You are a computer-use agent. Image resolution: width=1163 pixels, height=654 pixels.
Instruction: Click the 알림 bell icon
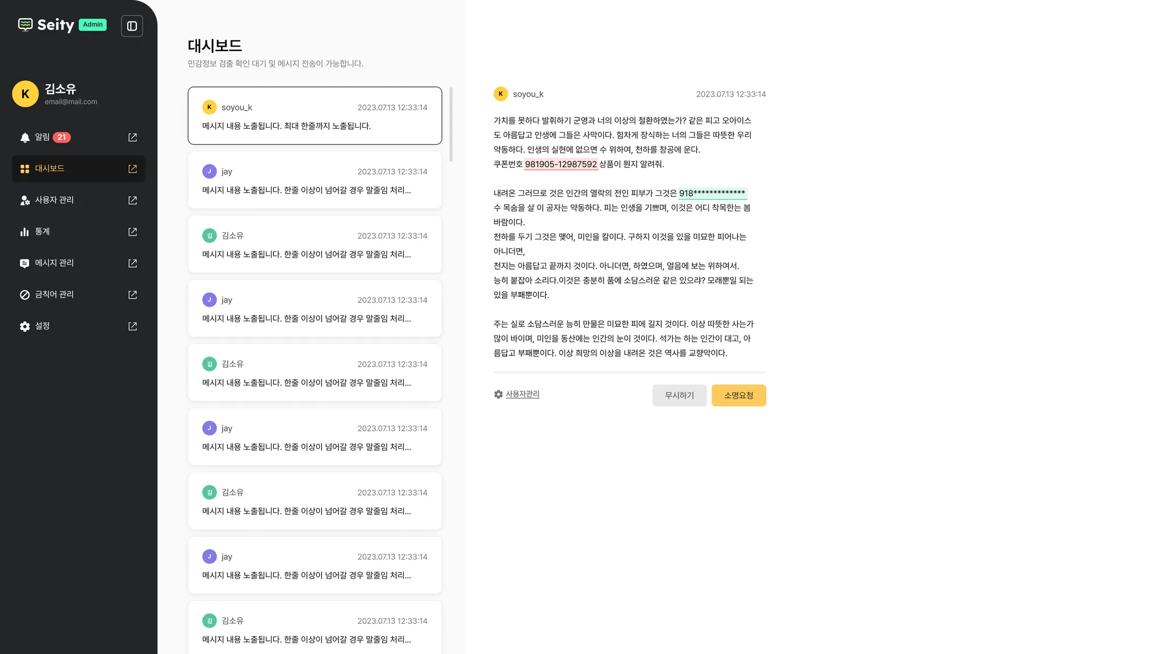[25, 137]
